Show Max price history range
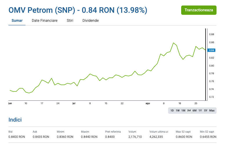Screen dimensions: 229x148 pyautogui.click(x=212, y=111)
